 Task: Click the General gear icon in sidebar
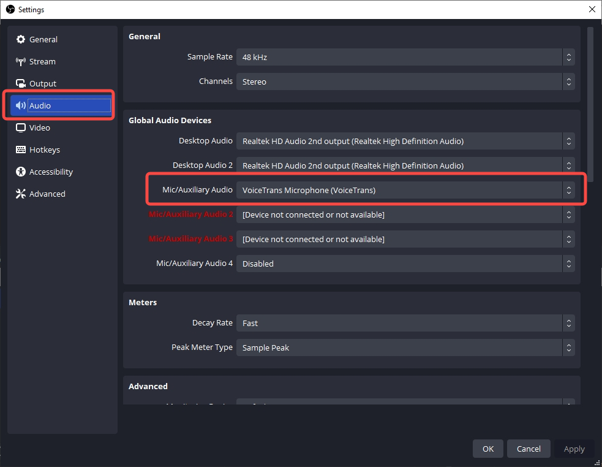pos(21,39)
